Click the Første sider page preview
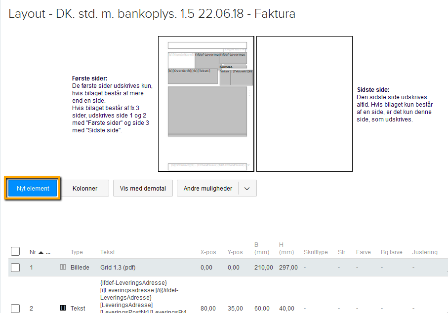The width and height of the screenshot is (448, 313). (x=206, y=104)
